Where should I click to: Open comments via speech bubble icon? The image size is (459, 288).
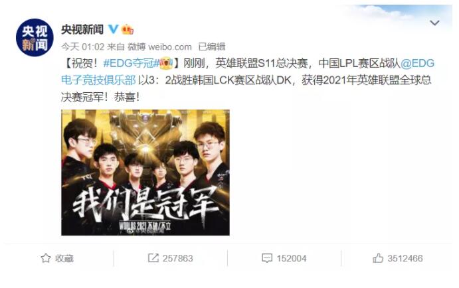(x=267, y=258)
